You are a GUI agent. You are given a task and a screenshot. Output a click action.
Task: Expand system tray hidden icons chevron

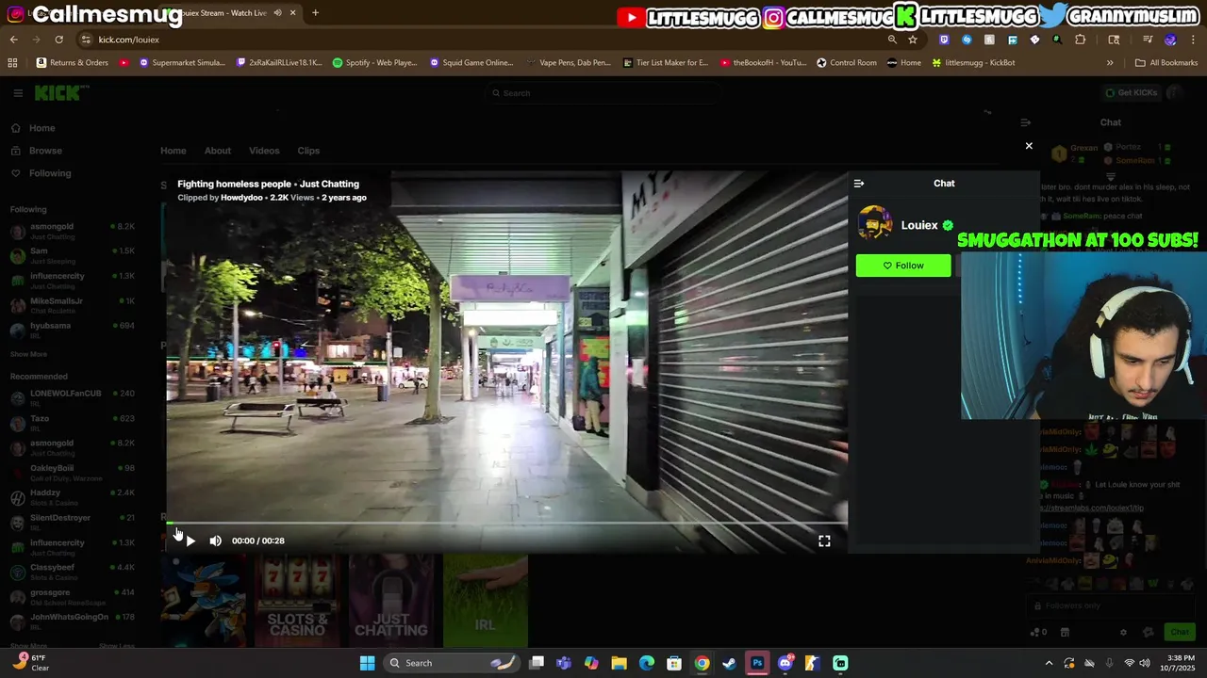(1049, 663)
